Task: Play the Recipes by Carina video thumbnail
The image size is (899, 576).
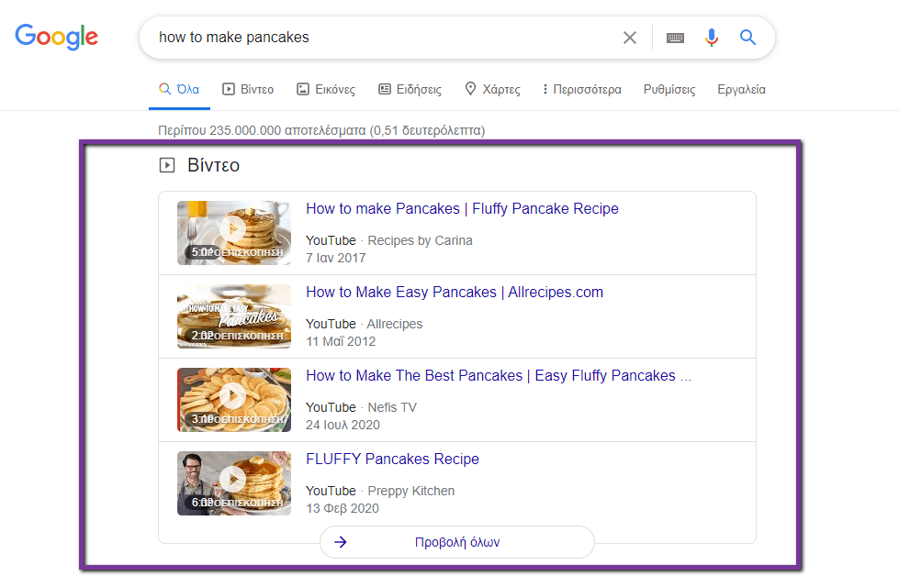Action: click(x=234, y=232)
